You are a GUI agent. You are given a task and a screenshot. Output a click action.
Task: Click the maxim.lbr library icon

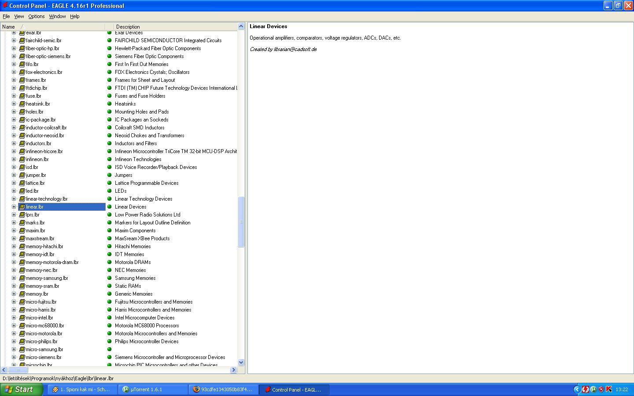pos(22,231)
